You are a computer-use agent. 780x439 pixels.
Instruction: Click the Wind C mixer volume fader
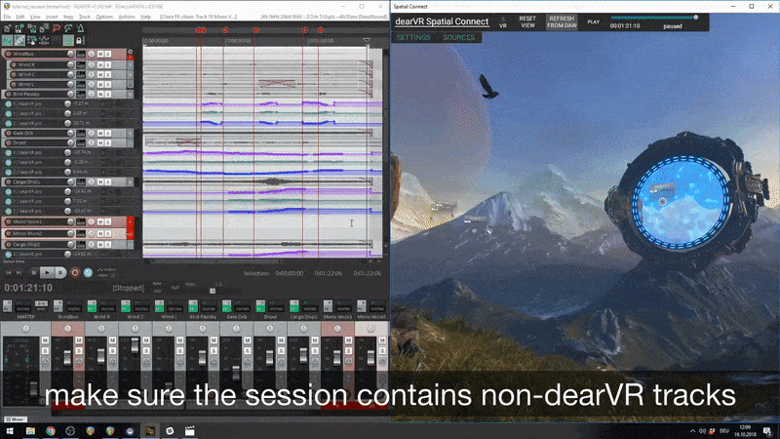pyautogui.click(x=135, y=347)
